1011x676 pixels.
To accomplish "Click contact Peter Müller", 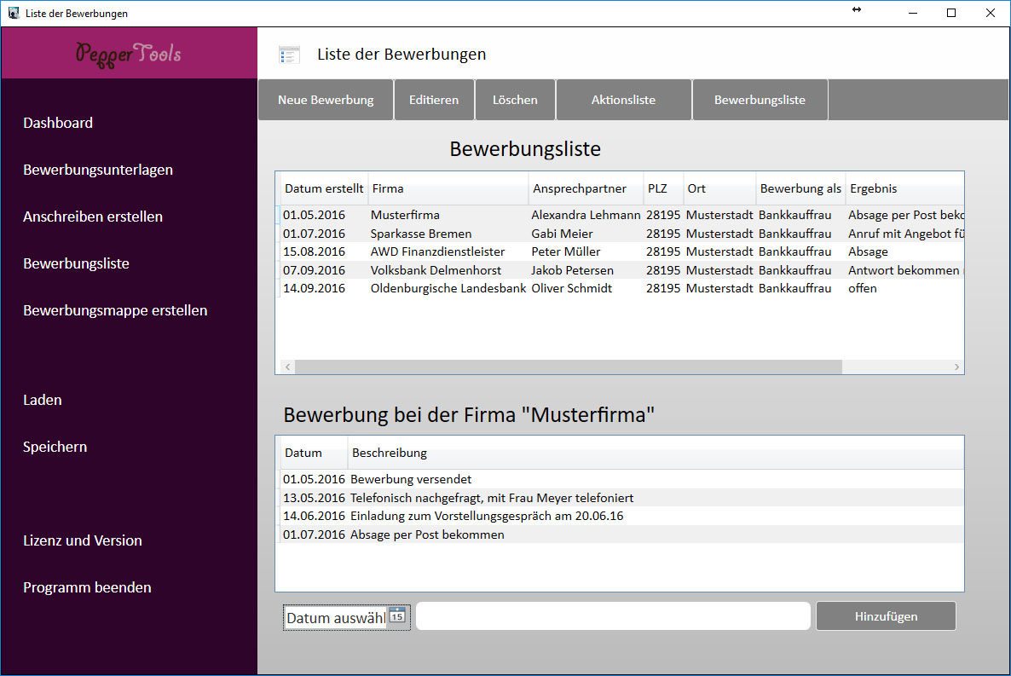I will tap(565, 251).
